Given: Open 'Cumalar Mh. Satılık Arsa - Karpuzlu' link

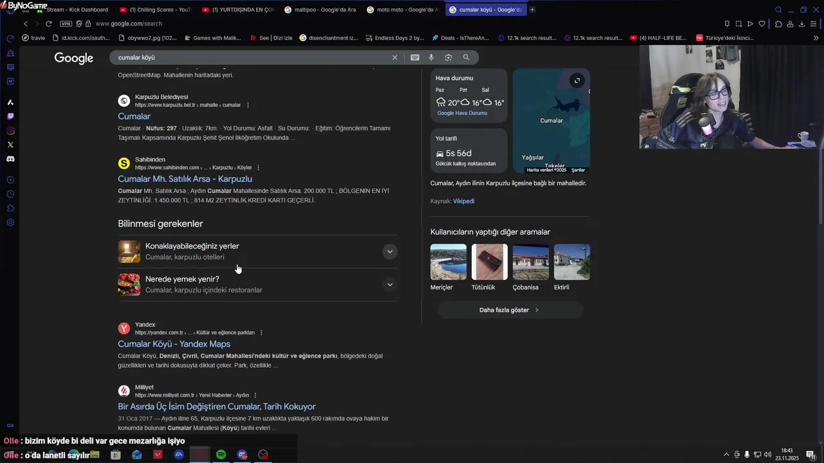Looking at the screenshot, I should tap(185, 179).
